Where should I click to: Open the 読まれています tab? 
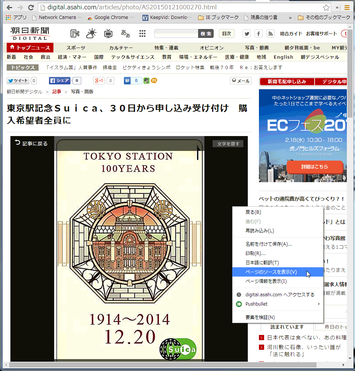287,327
